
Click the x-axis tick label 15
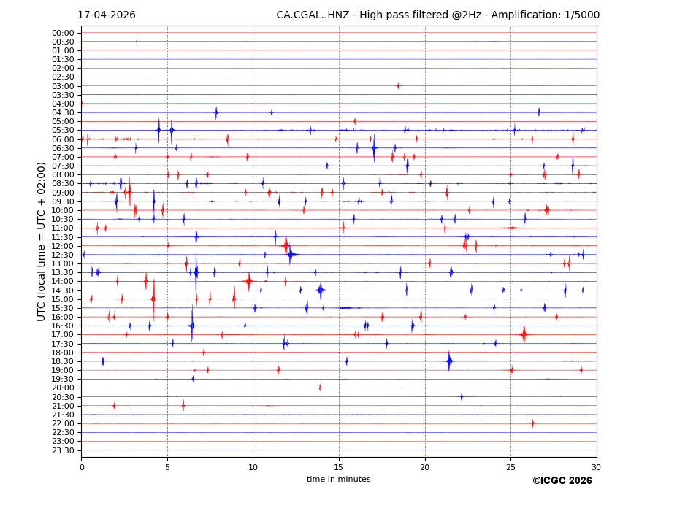click(339, 467)
